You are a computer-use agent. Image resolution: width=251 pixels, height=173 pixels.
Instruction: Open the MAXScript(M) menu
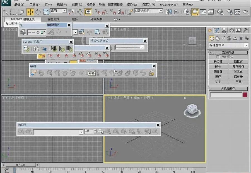169,4
